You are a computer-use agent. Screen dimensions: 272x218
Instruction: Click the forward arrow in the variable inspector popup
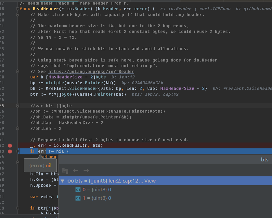(x=86, y=170)
